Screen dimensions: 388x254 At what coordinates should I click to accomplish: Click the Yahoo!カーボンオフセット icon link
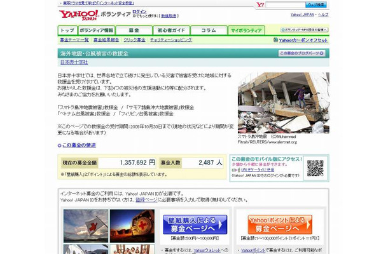tap(275, 39)
